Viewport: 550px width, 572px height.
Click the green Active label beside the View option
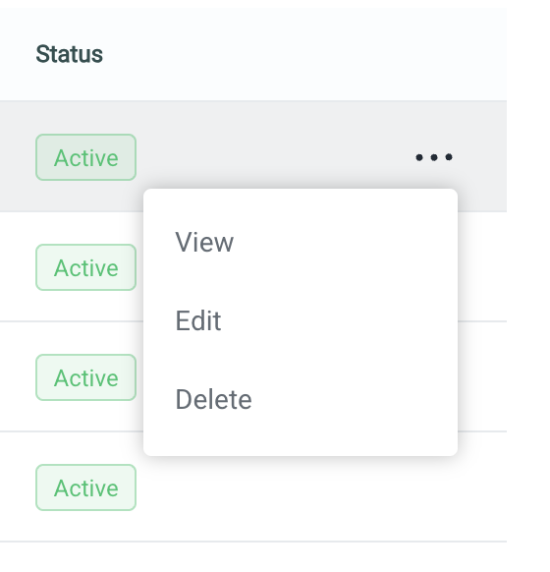[x=86, y=267]
